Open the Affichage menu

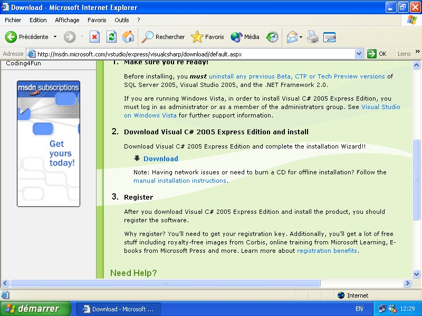(x=67, y=20)
